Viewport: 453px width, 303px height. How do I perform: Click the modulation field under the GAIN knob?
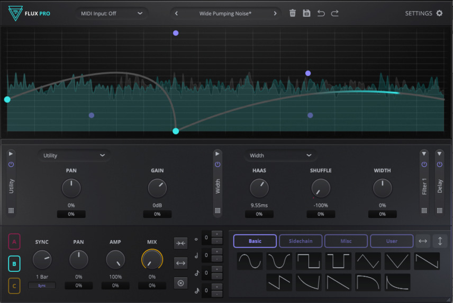157,214
